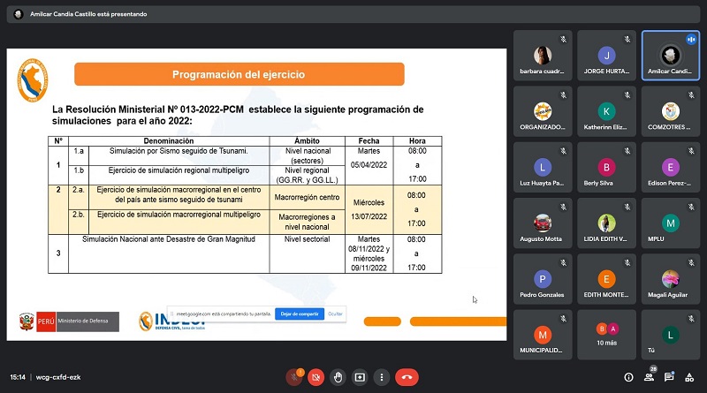
Task: Click 'Amilcar Candia Castillo está presentando' banner text
Action: click(x=88, y=14)
